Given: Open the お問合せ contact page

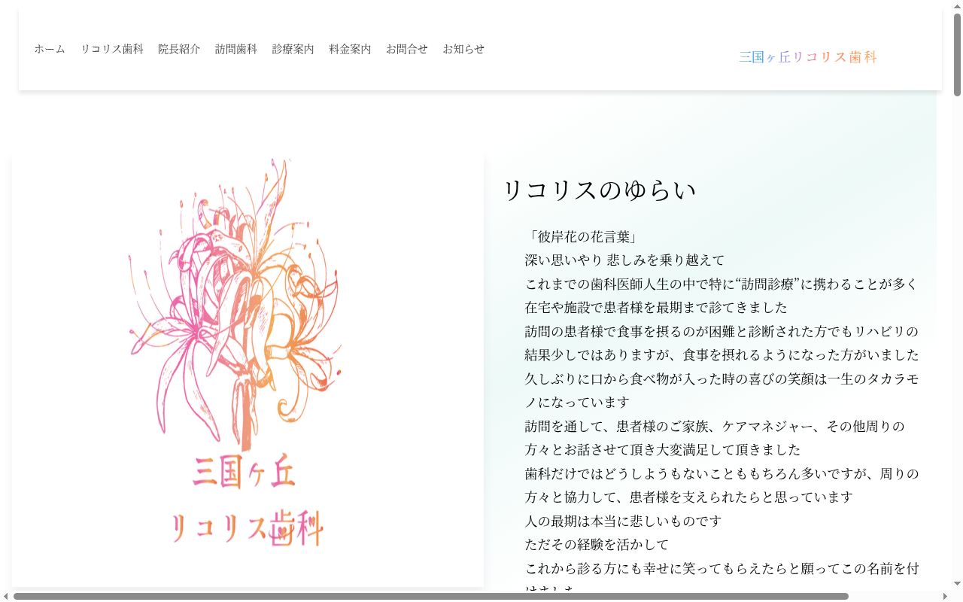Looking at the screenshot, I should (407, 49).
